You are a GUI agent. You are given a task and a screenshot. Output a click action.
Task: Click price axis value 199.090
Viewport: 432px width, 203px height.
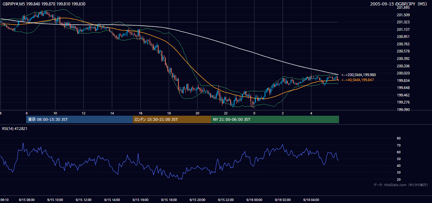(x=403, y=110)
